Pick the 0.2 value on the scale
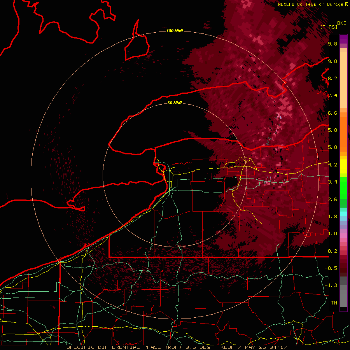Viewport: 350px width, 350px height. (332, 251)
